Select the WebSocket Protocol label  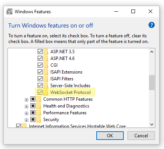point(70,92)
